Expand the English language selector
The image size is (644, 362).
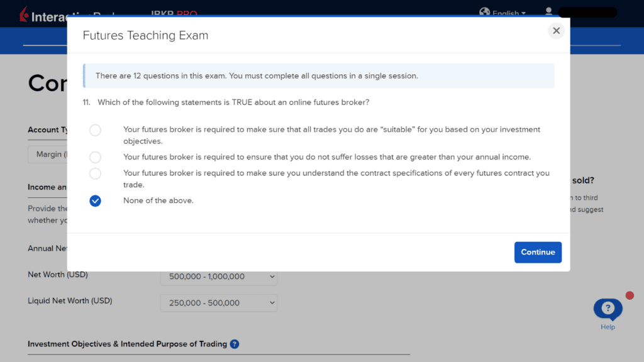click(506, 12)
